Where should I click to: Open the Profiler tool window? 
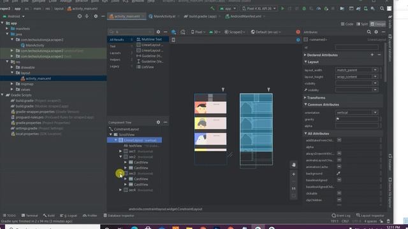click(x=90, y=216)
